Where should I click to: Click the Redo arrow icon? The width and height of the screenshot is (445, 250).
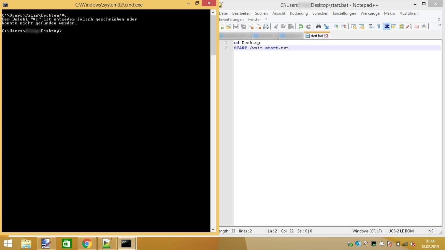coord(308,27)
